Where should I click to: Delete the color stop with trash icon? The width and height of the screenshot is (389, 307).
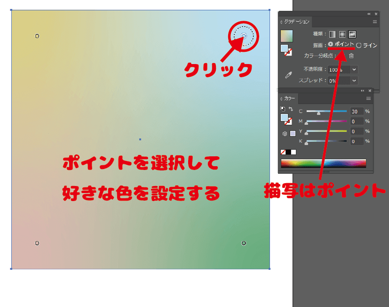[351, 56]
